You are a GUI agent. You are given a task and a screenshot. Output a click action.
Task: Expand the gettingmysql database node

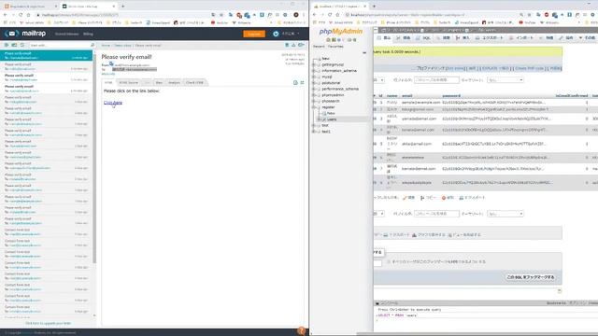[x=314, y=64]
